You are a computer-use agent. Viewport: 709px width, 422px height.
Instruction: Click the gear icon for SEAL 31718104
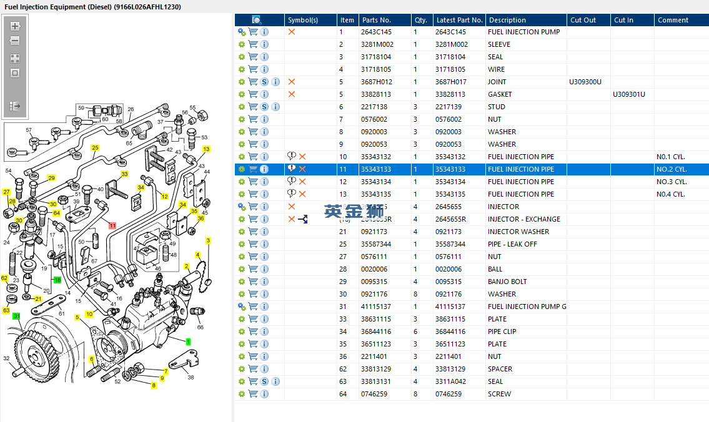[242, 57]
